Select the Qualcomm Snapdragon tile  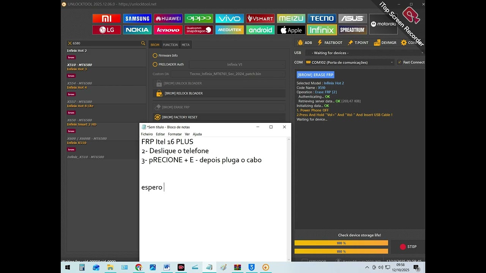199,30
